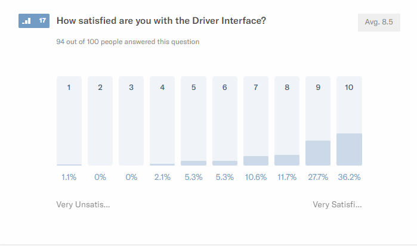The image size is (417, 246).
Task: Select the rating bar labeled 10
Action: point(349,121)
